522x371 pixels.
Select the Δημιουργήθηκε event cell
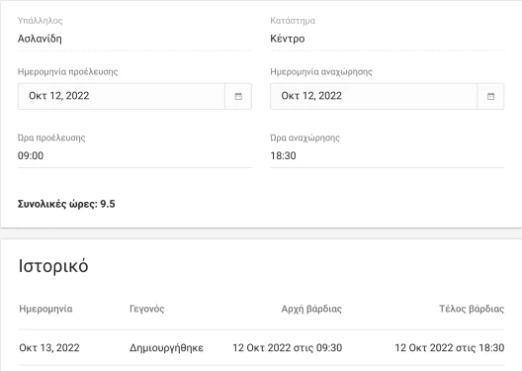[x=166, y=347]
